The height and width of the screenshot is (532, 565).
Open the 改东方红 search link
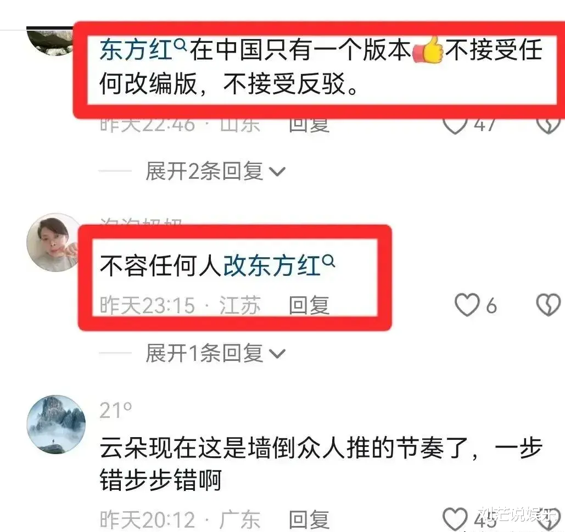(272, 266)
